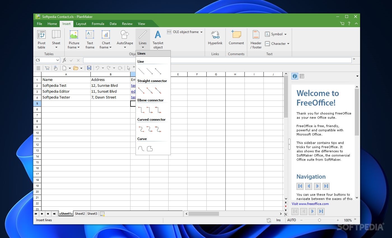
Task: Choose the plain curved connector
Action: 141,129
